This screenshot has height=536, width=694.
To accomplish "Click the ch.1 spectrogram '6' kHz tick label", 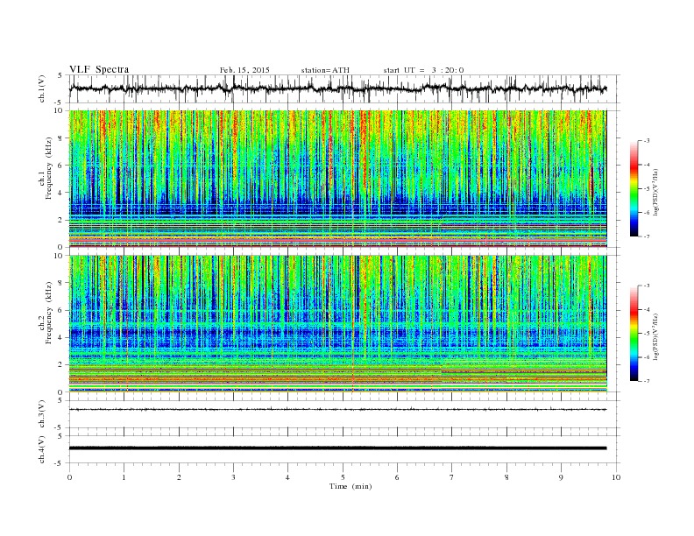I will click(x=61, y=166).
